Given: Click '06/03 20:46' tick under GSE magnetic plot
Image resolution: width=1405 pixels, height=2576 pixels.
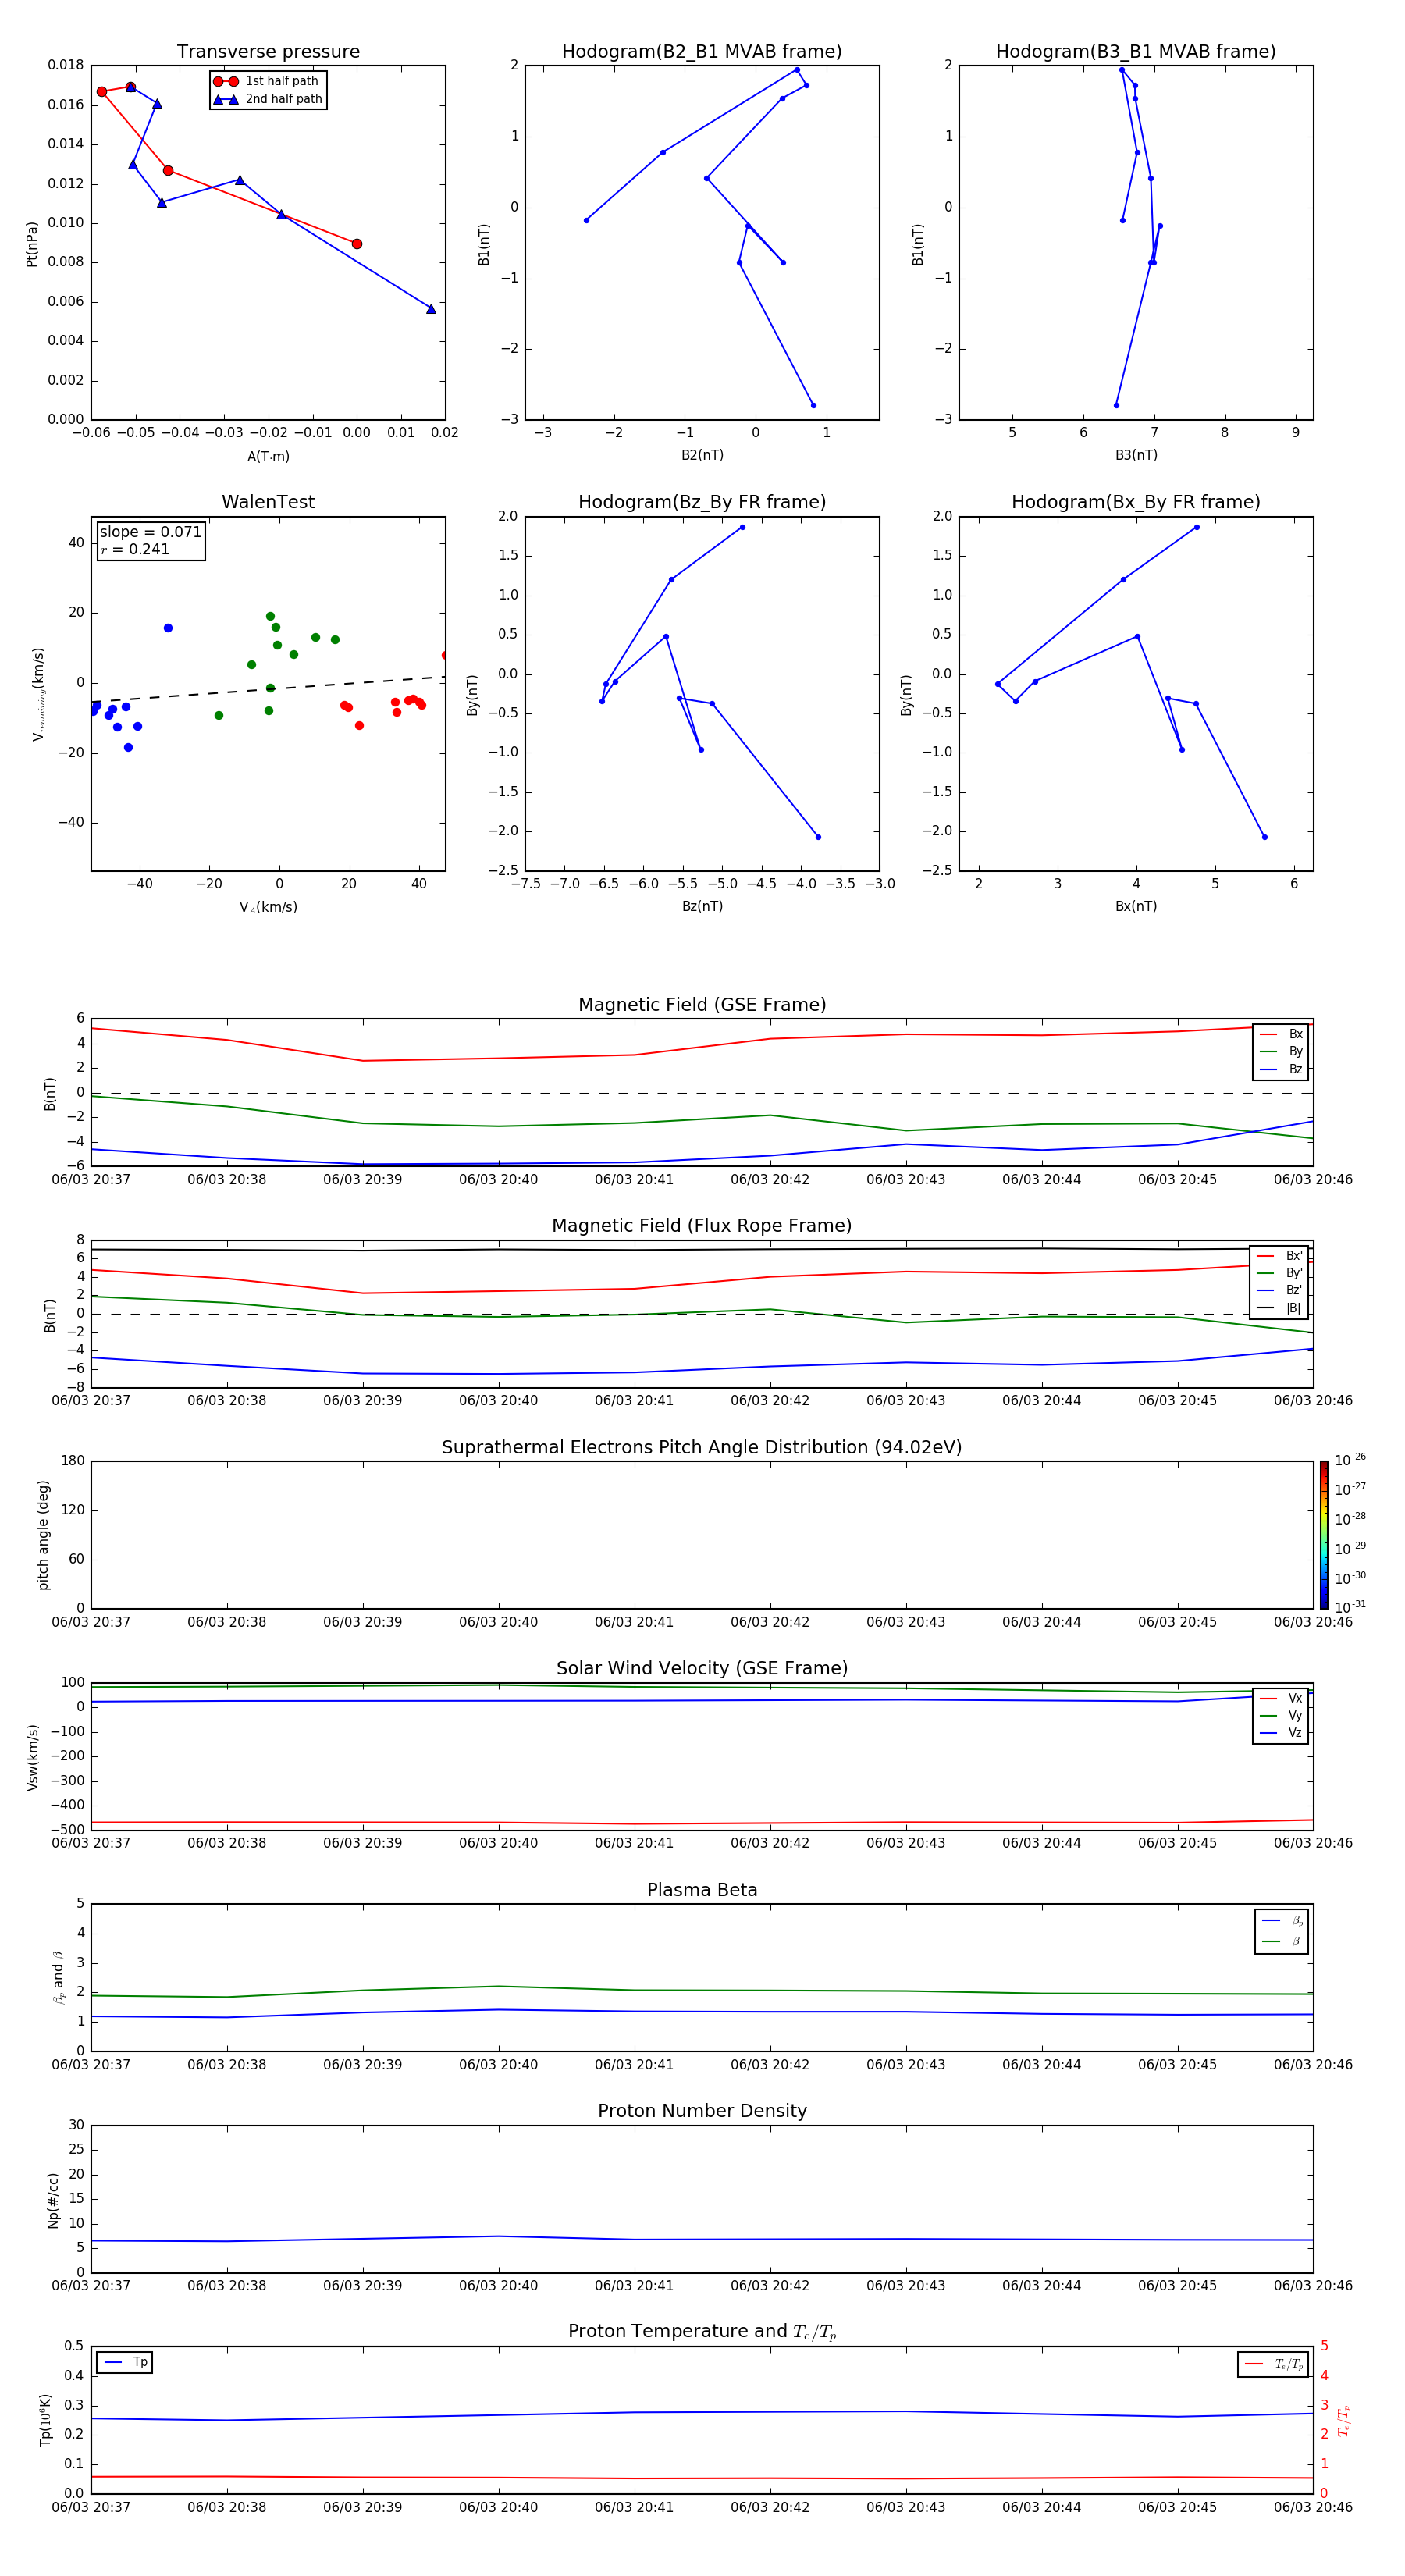Looking at the screenshot, I should point(1313,1180).
